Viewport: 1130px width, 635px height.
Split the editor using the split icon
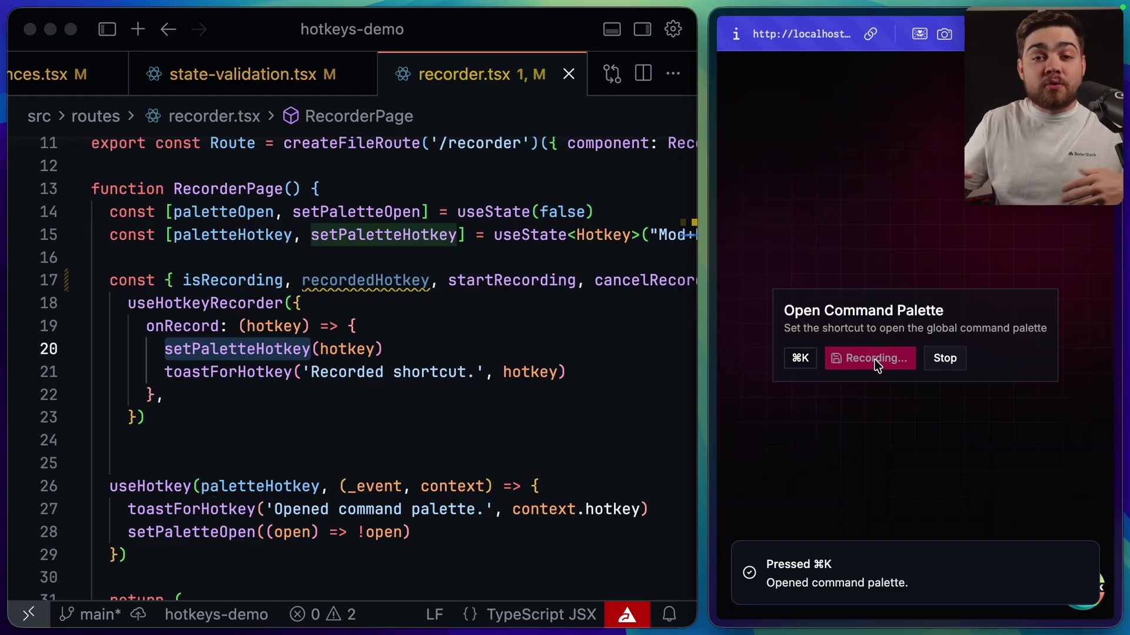point(643,73)
